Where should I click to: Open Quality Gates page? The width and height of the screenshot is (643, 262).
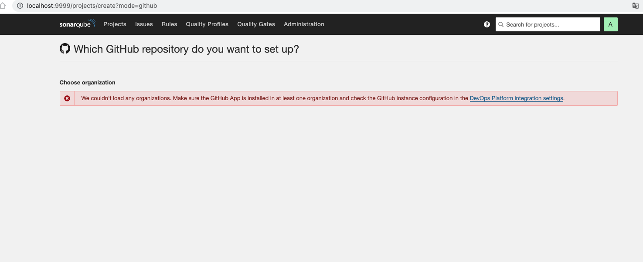point(256,24)
